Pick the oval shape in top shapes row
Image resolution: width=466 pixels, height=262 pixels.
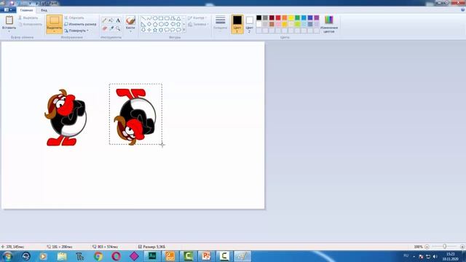[x=155, y=18]
